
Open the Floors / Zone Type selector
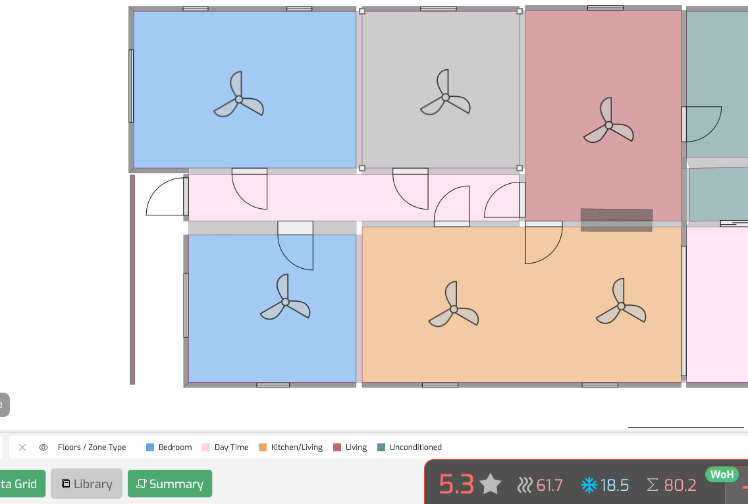(92, 447)
